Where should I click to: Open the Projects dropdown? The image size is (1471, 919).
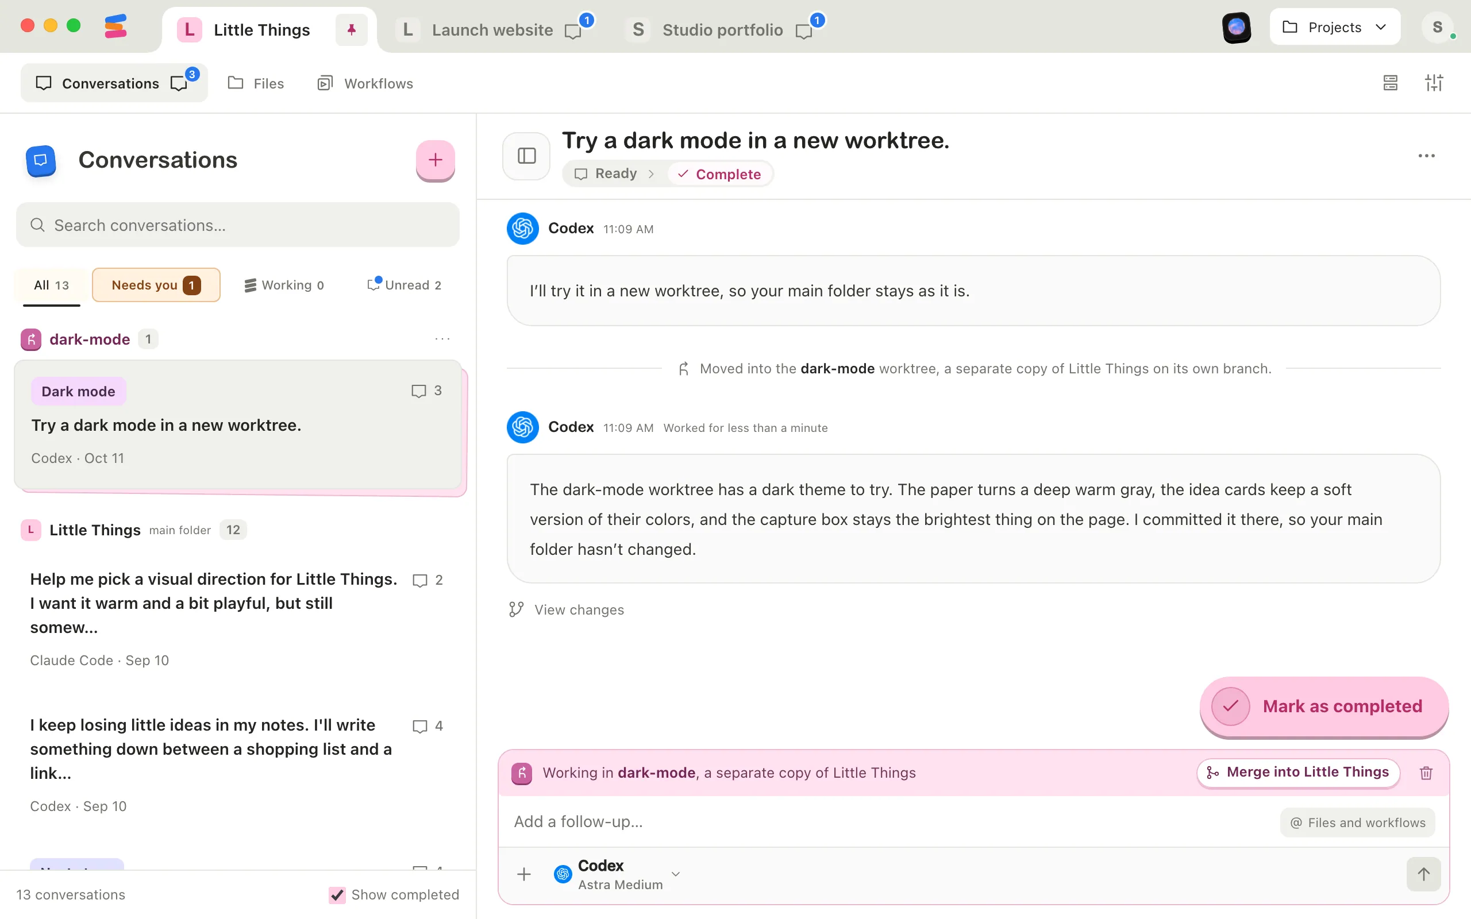click(x=1335, y=27)
